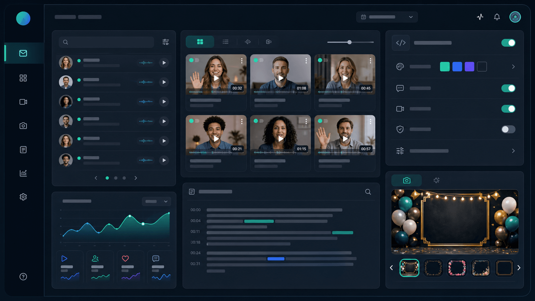Open the photo camera sidebar icon
The image size is (535, 301).
click(23, 126)
